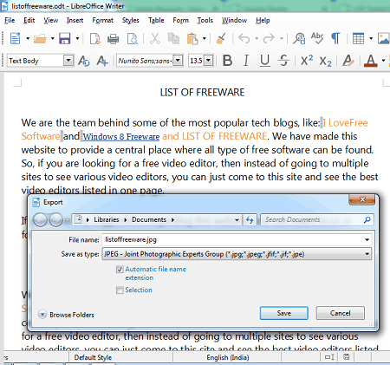
Task: Open the Styles menu
Action: tap(130, 21)
